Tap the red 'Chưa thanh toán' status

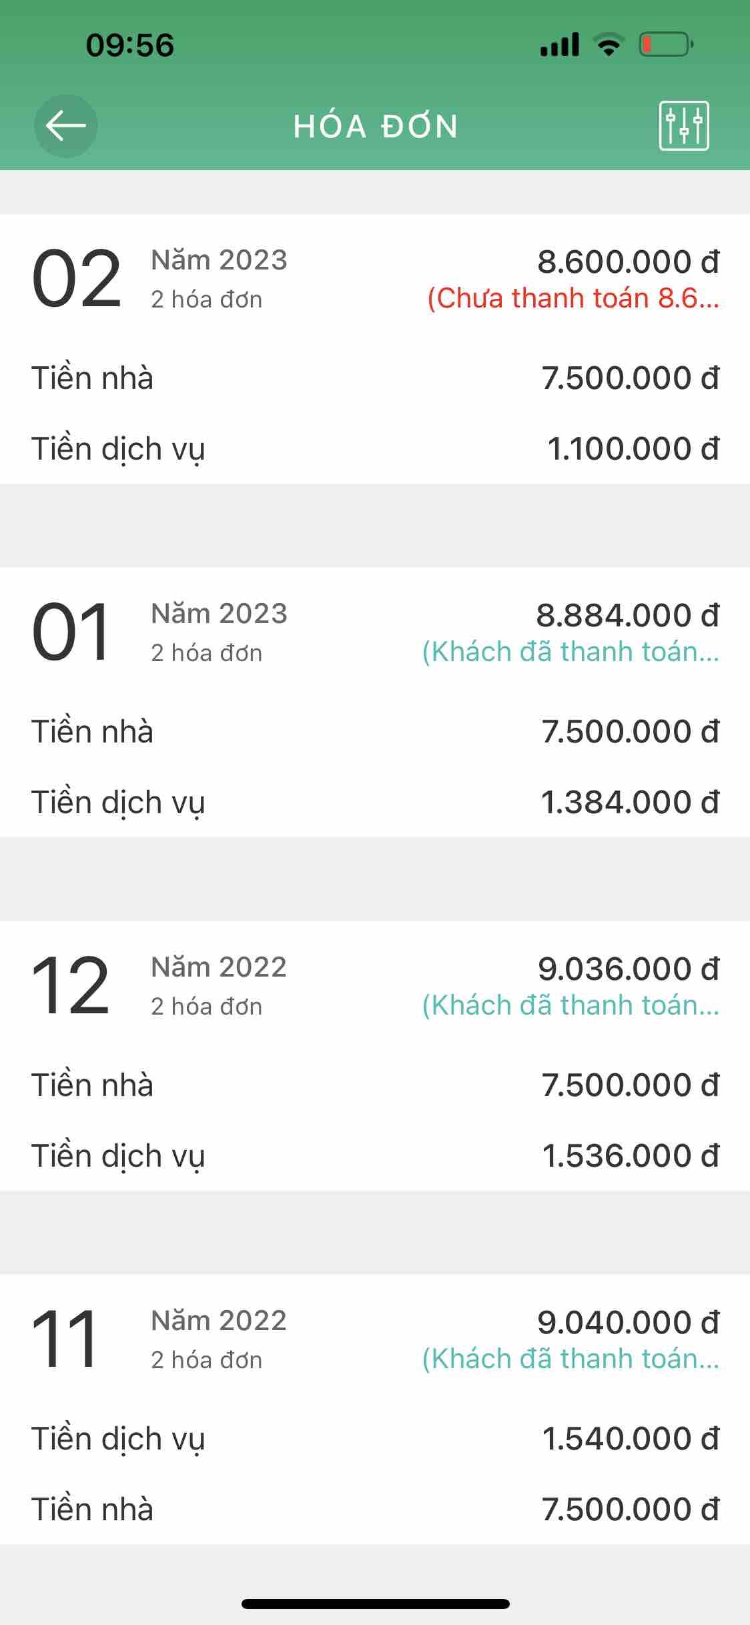(x=573, y=298)
